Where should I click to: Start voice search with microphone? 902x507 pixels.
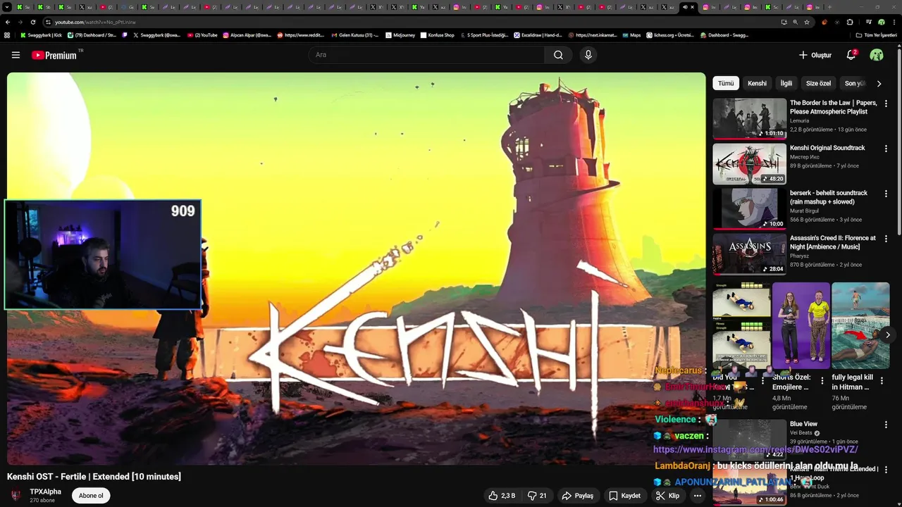(588, 55)
